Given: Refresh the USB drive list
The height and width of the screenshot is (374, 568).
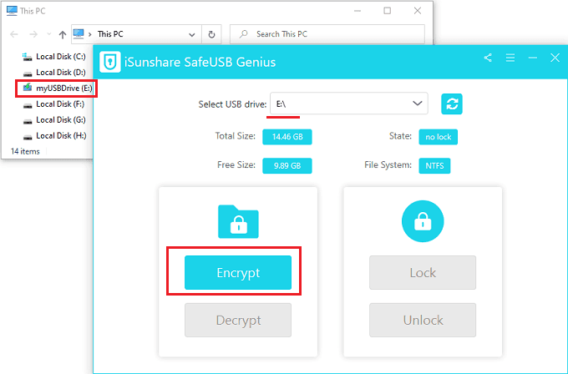Looking at the screenshot, I should (x=452, y=104).
